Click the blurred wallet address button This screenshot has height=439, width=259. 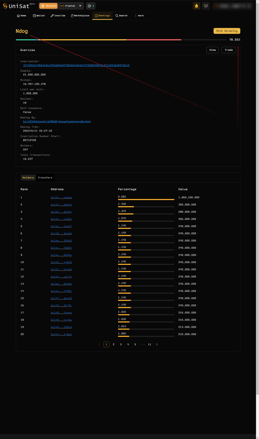click(233, 6)
